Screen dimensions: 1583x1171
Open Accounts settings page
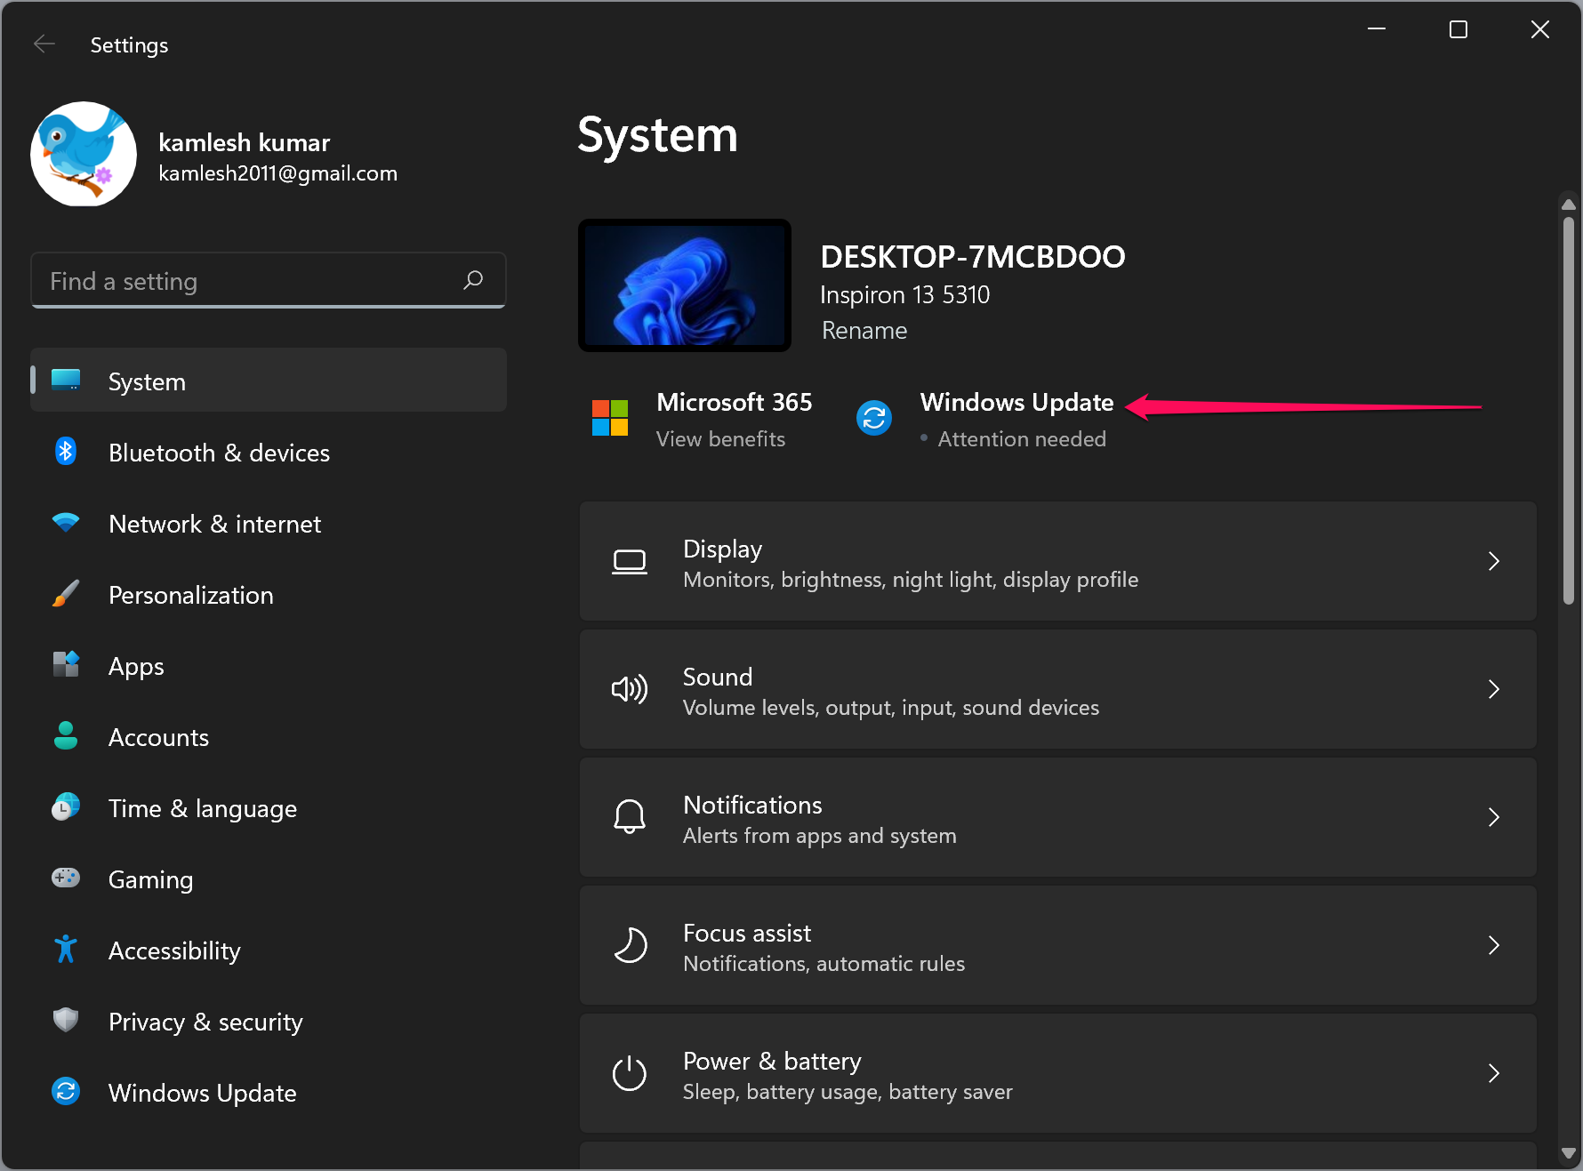pos(269,736)
